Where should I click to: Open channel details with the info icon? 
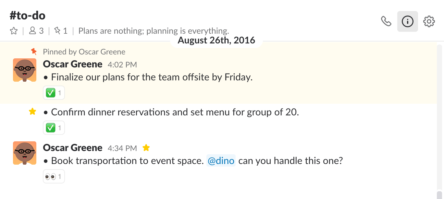(408, 21)
